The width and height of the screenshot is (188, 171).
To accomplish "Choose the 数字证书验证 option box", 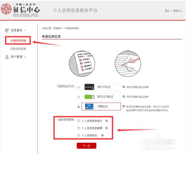I will pos(101,97).
